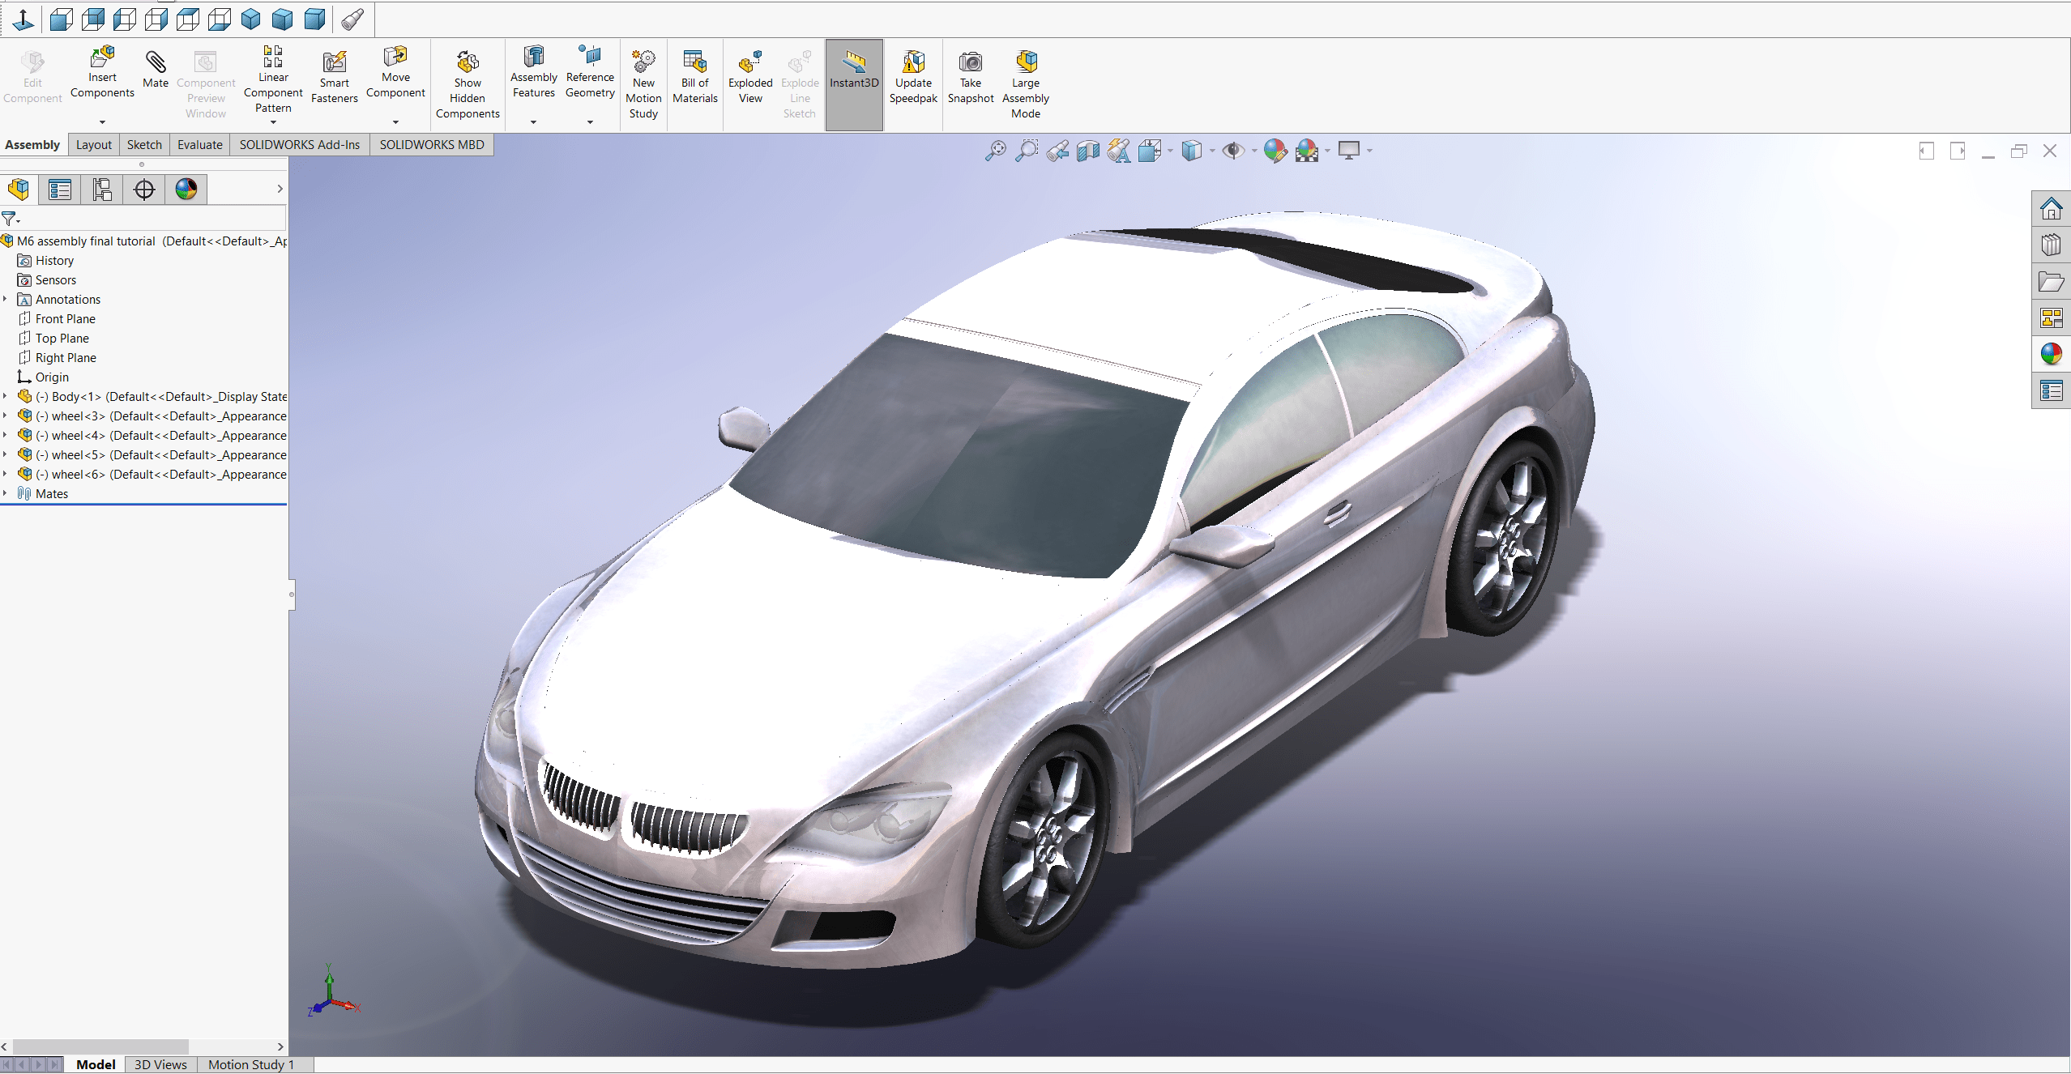Screen dimensions: 2071x1074
Task: Select the Mate tool
Action: coord(156,70)
